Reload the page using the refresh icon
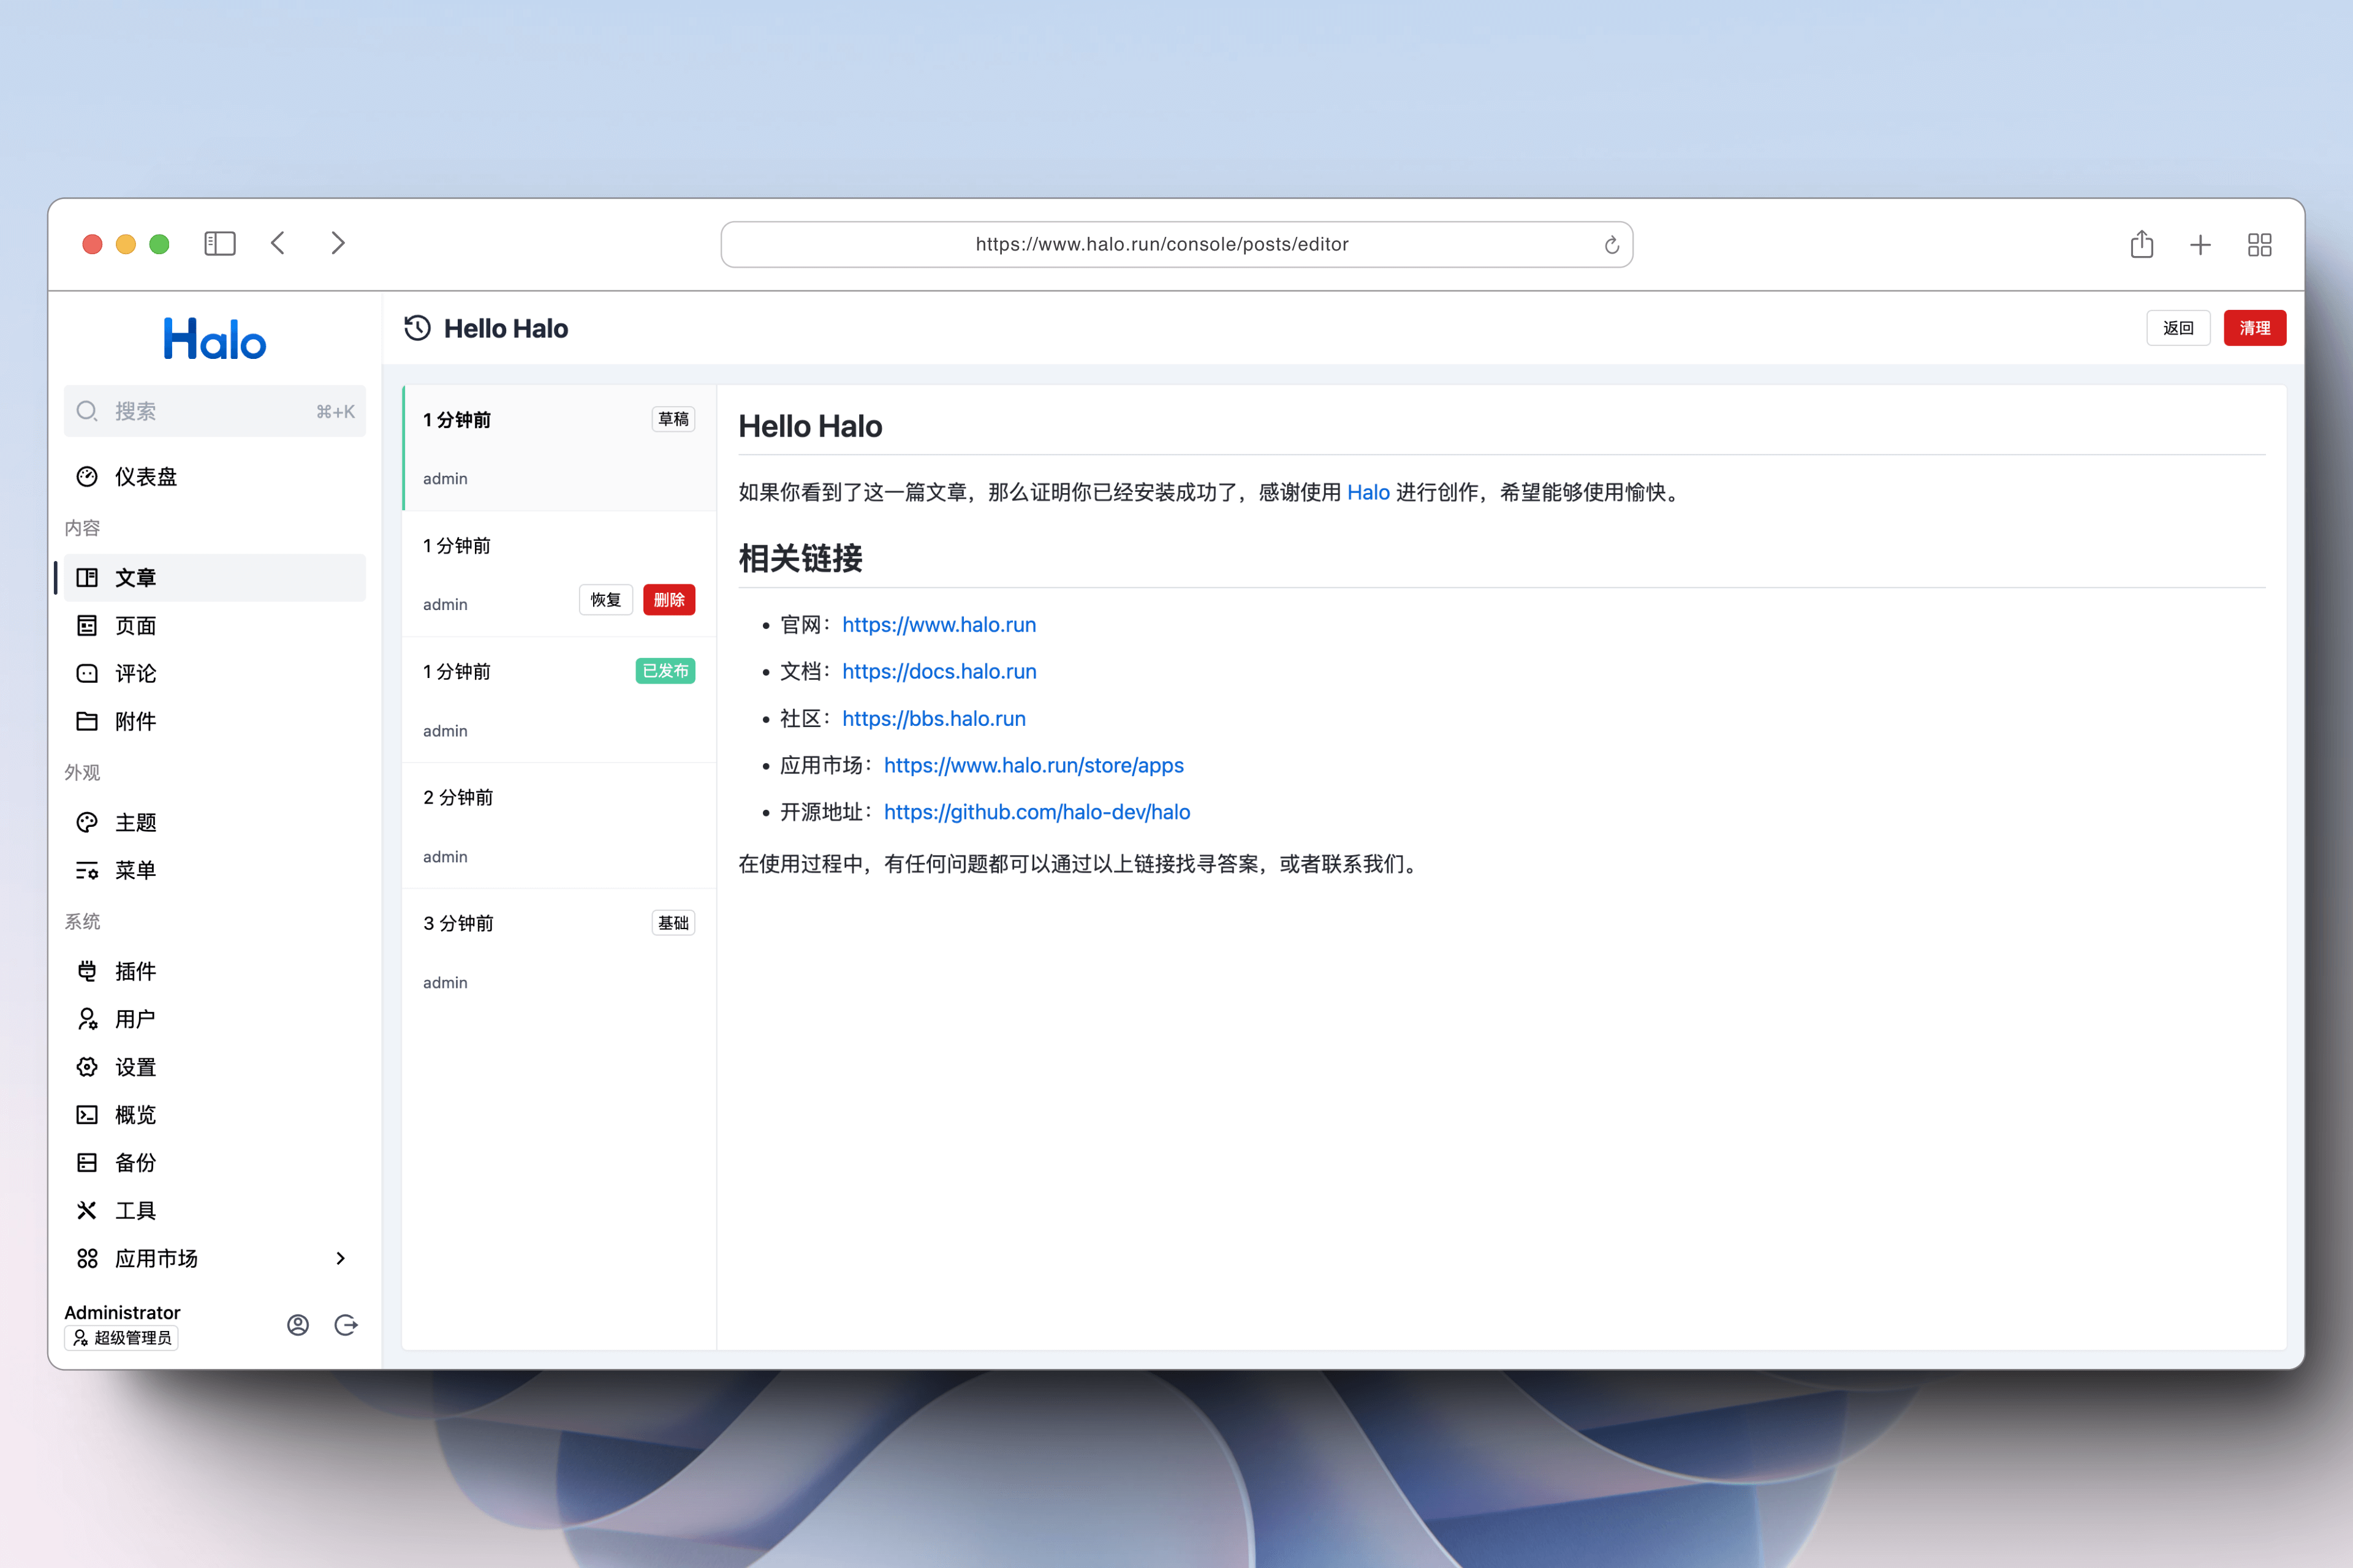Image resolution: width=2353 pixels, height=1568 pixels. point(1611,245)
